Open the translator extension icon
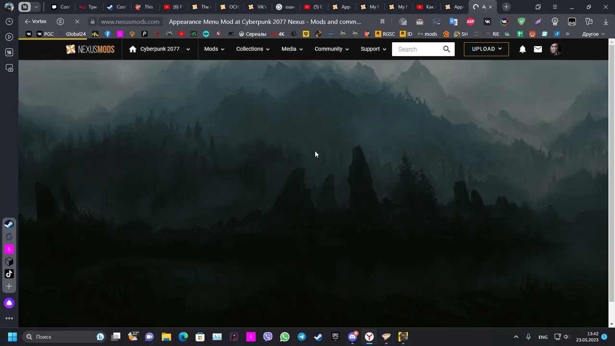The image size is (615, 346). coord(454,22)
